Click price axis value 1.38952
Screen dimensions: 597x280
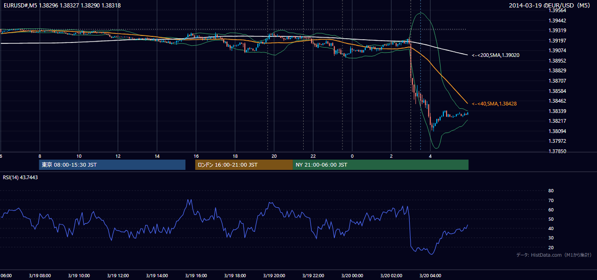pos(557,61)
